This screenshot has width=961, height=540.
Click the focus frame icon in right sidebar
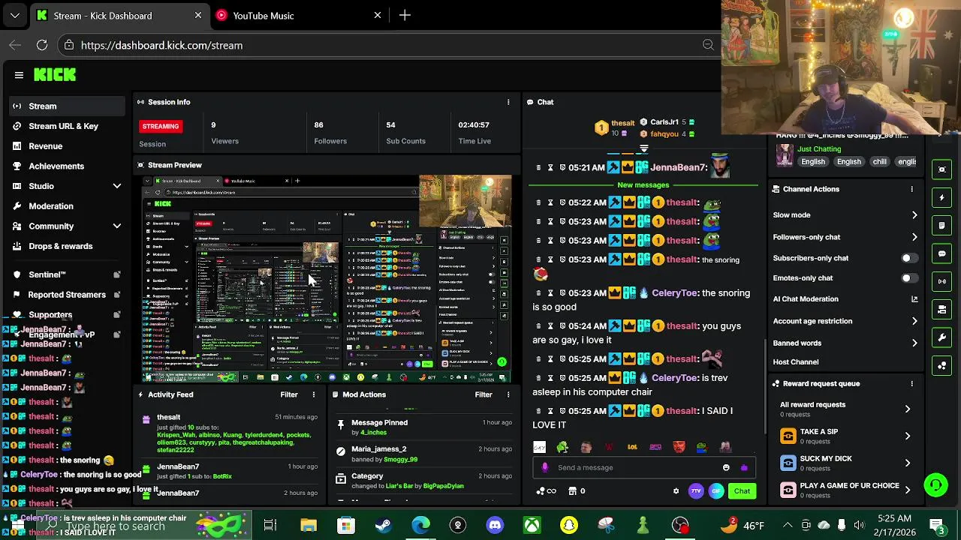pyautogui.click(x=942, y=169)
